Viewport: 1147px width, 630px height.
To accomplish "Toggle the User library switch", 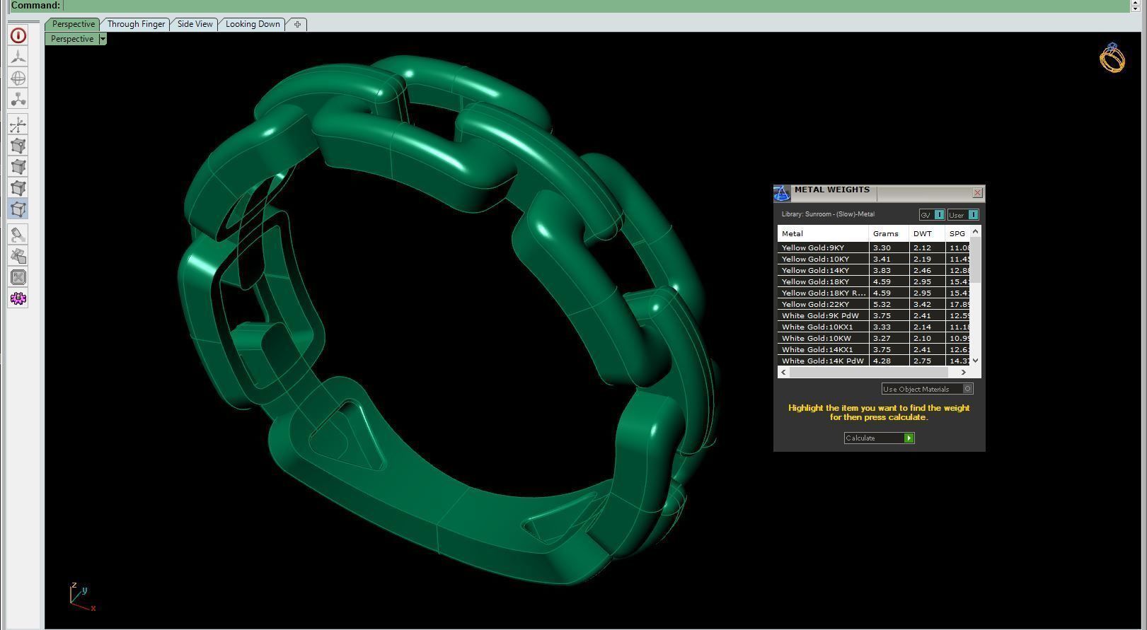I will (963, 215).
